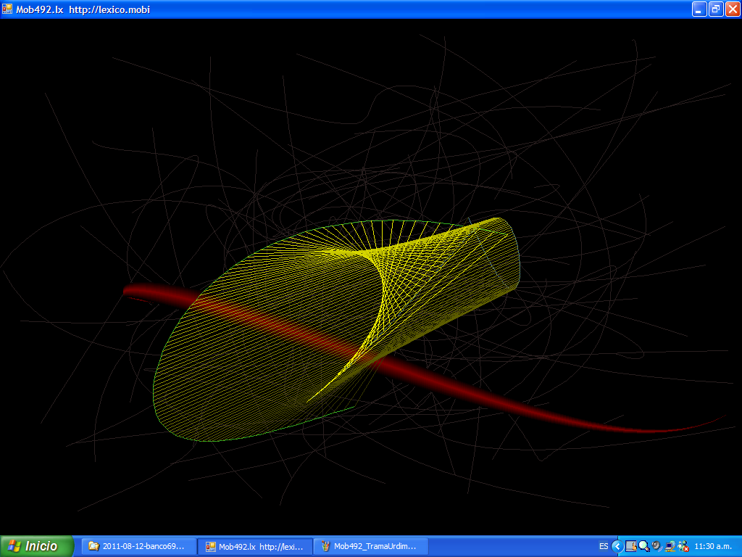Open the network connection tray icon
The image size is (742, 557).
tap(670, 546)
